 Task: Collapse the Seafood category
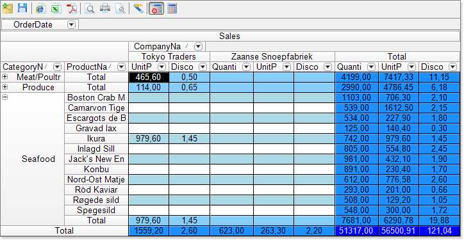click(4, 97)
